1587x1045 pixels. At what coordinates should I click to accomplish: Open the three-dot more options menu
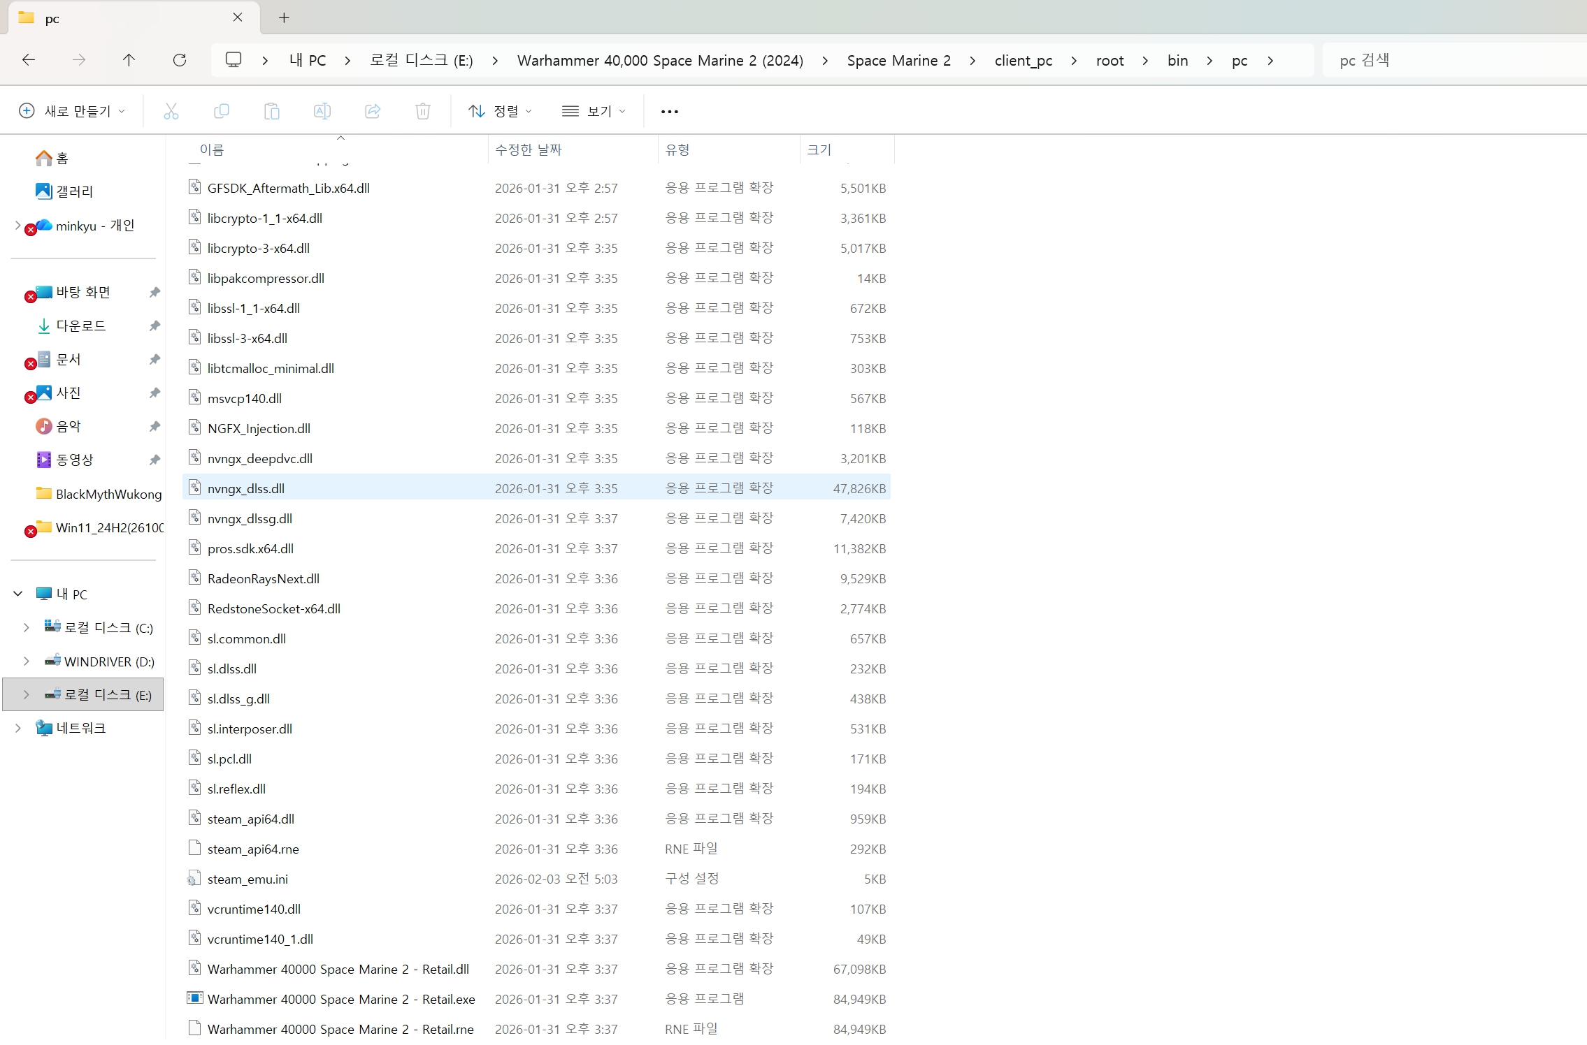tap(669, 111)
